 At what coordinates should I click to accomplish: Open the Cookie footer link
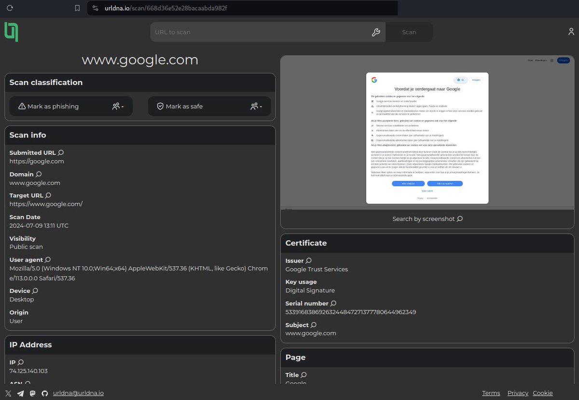tap(543, 393)
